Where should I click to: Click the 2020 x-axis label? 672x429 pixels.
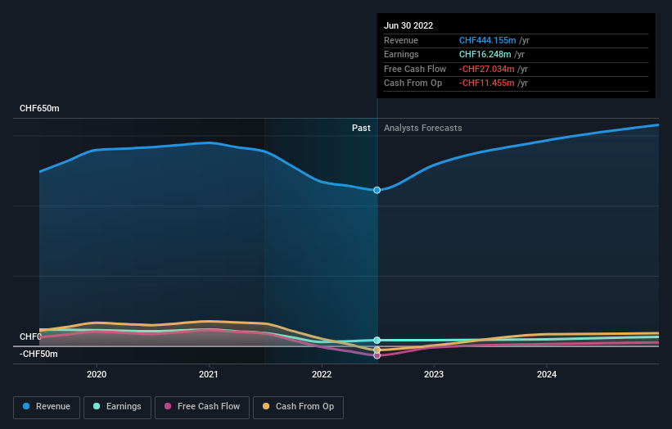[97, 375]
